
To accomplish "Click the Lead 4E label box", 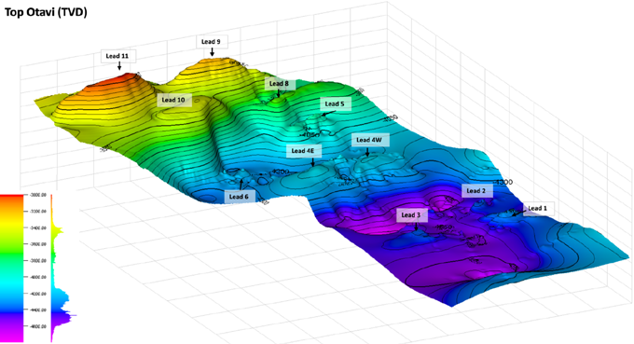I will click(304, 151).
